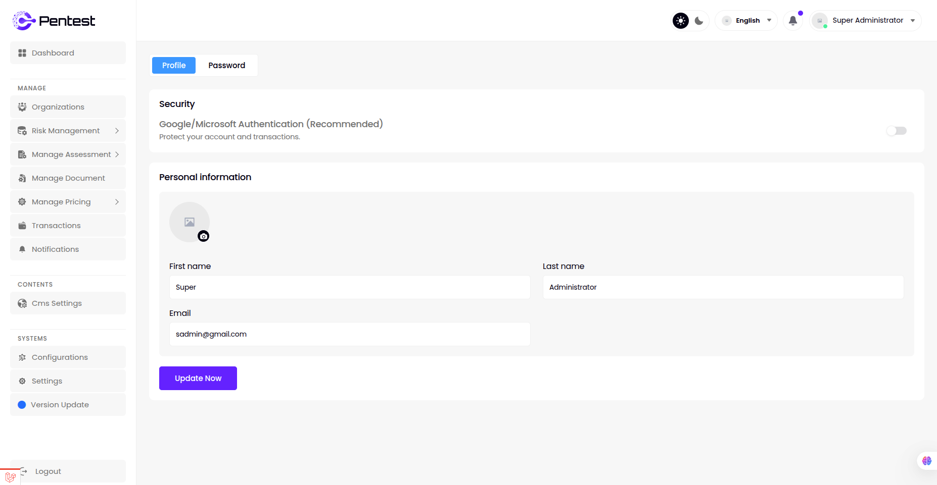The width and height of the screenshot is (937, 485).
Task: Switch to light mode sun button
Action: tap(681, 21)
